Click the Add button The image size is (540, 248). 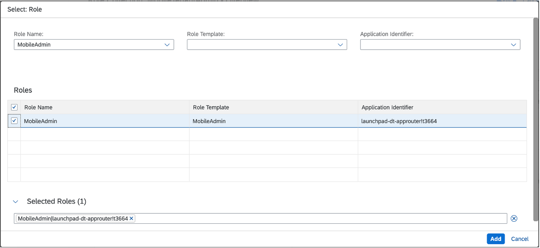pos(496,239)
